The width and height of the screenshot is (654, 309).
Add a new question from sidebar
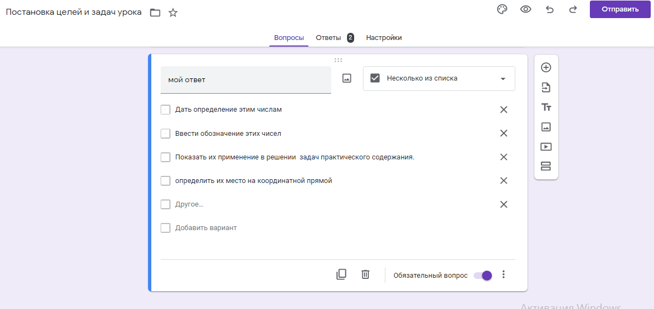coord(546,67)
